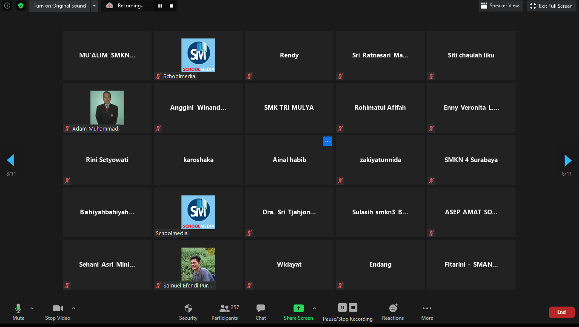Click the green Share Screen icon
The image size is (579, 327).
(298, 309)
